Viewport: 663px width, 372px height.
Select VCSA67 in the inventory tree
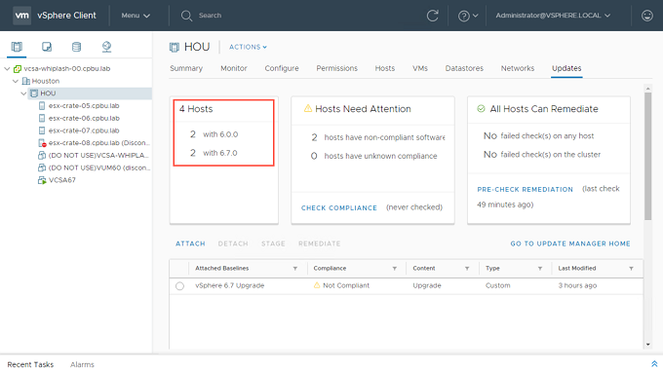click(x=62, y=180)
